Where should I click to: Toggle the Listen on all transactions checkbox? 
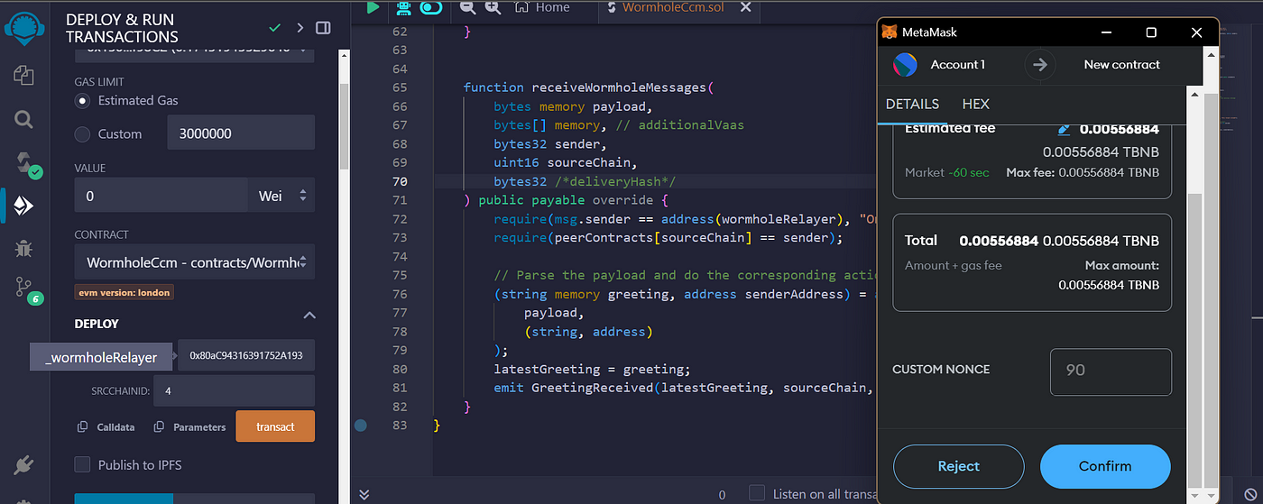[757, 493]
